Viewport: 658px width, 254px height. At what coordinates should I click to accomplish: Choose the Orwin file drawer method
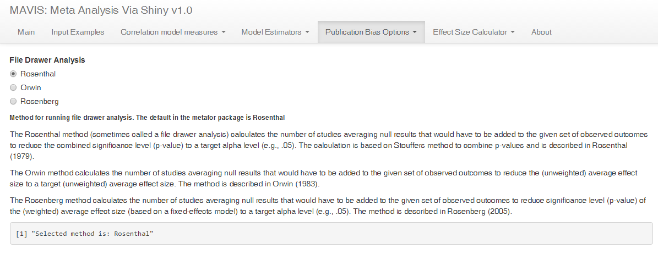[x=13, y=87]
